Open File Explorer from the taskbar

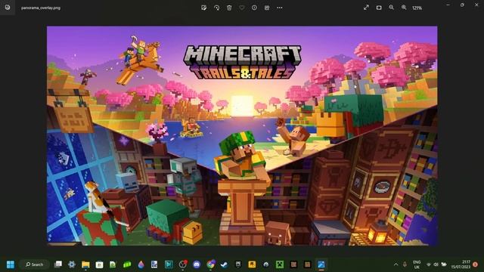pos(85,264)
